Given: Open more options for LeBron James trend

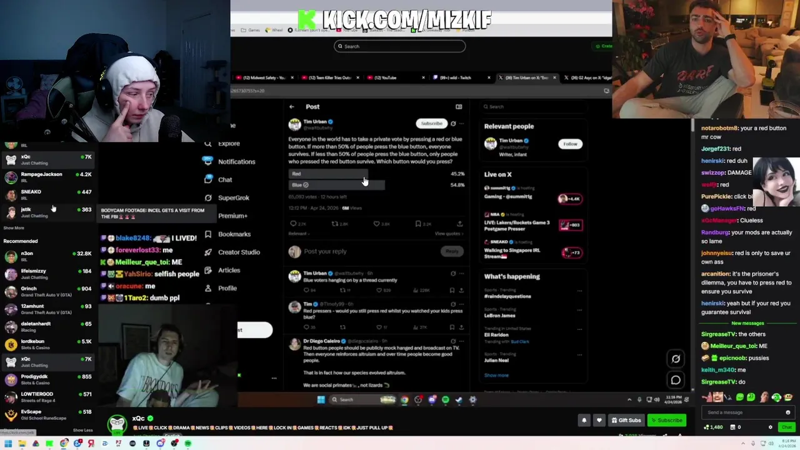Looking at the screenshot, I should click(579, 311).
